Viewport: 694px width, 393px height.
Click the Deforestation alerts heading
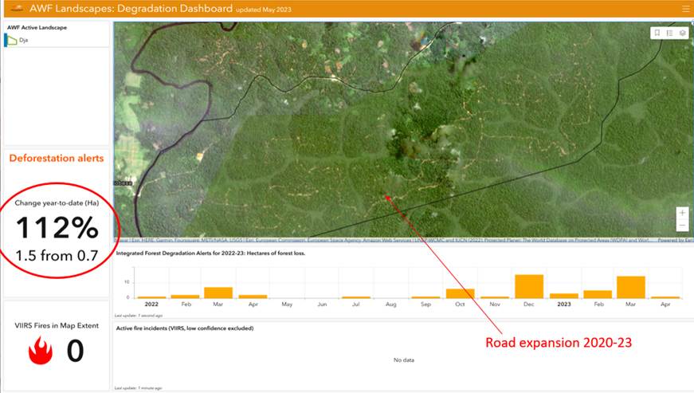(x=57, y=158)
